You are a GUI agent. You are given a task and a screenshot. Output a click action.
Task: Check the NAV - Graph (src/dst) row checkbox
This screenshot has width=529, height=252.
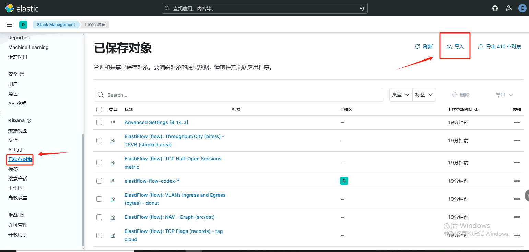(x=99, y=217)
